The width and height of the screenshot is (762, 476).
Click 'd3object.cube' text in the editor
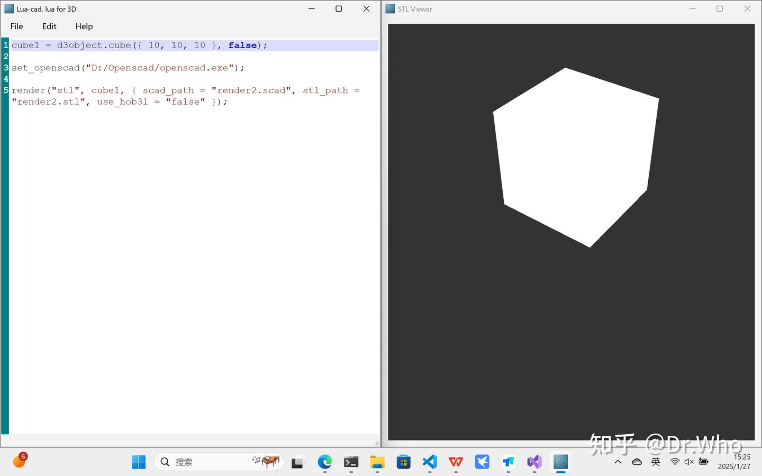94,45
